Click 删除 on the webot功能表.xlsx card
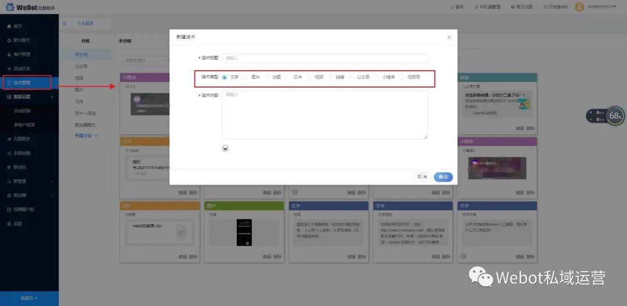 tap(193, 257)
